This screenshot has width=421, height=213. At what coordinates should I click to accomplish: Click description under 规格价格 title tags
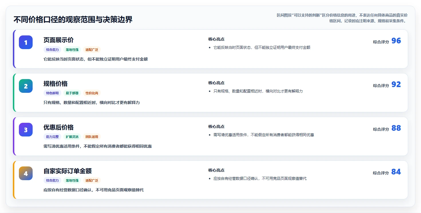pyautogui.click(x=92, y=103)
